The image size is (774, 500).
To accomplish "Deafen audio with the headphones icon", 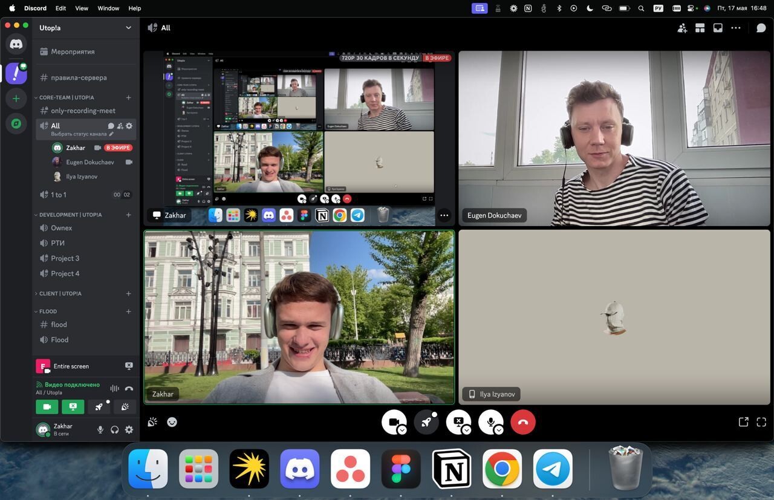I will pyautogui.click(x=114, y=429).
